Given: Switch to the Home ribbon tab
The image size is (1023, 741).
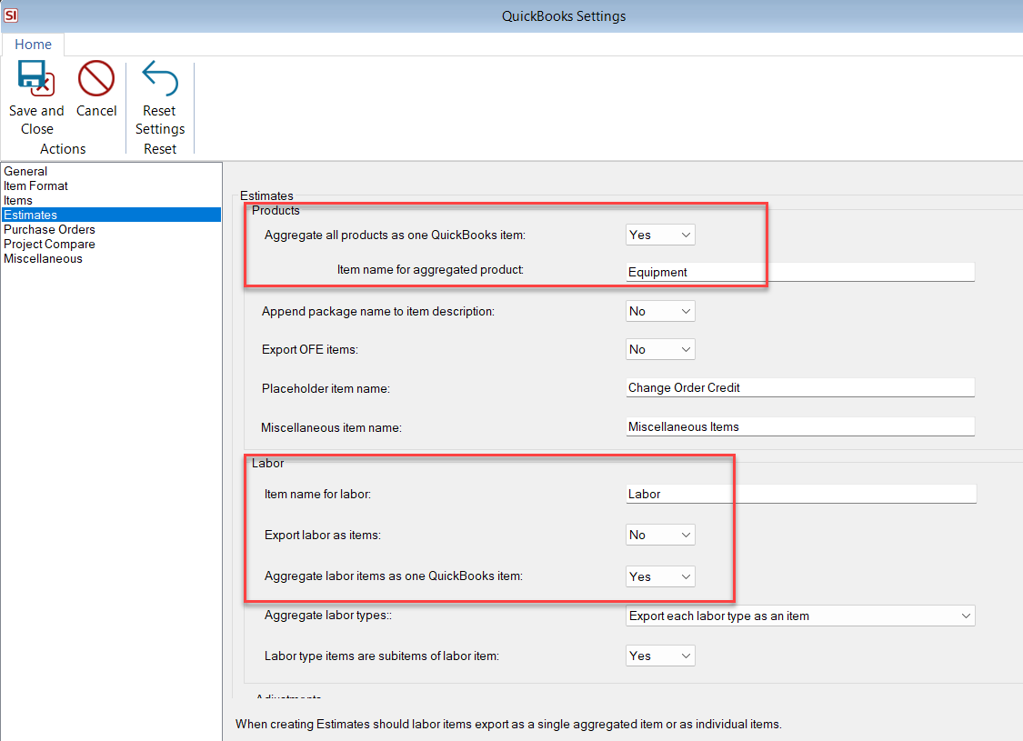Looking at the screenshot, I should pos(33,44).
